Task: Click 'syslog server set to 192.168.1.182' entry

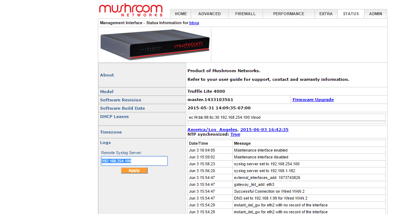Action: pyautogui.click(x=265, y=171)
